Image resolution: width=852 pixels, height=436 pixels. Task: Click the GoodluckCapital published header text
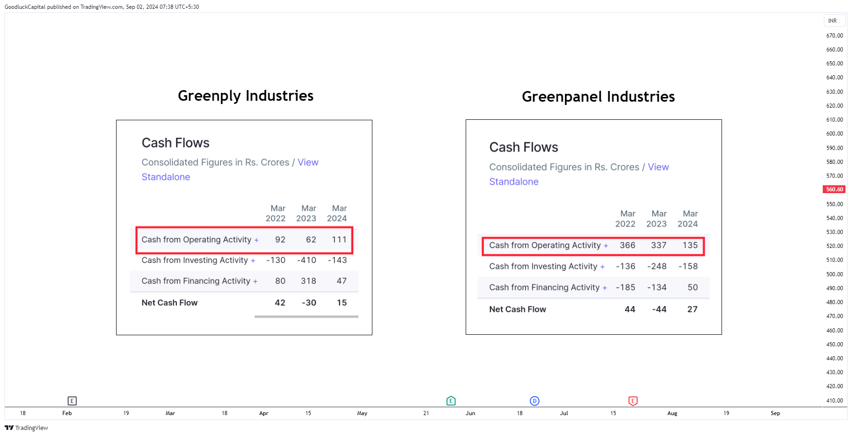point(102,7)
